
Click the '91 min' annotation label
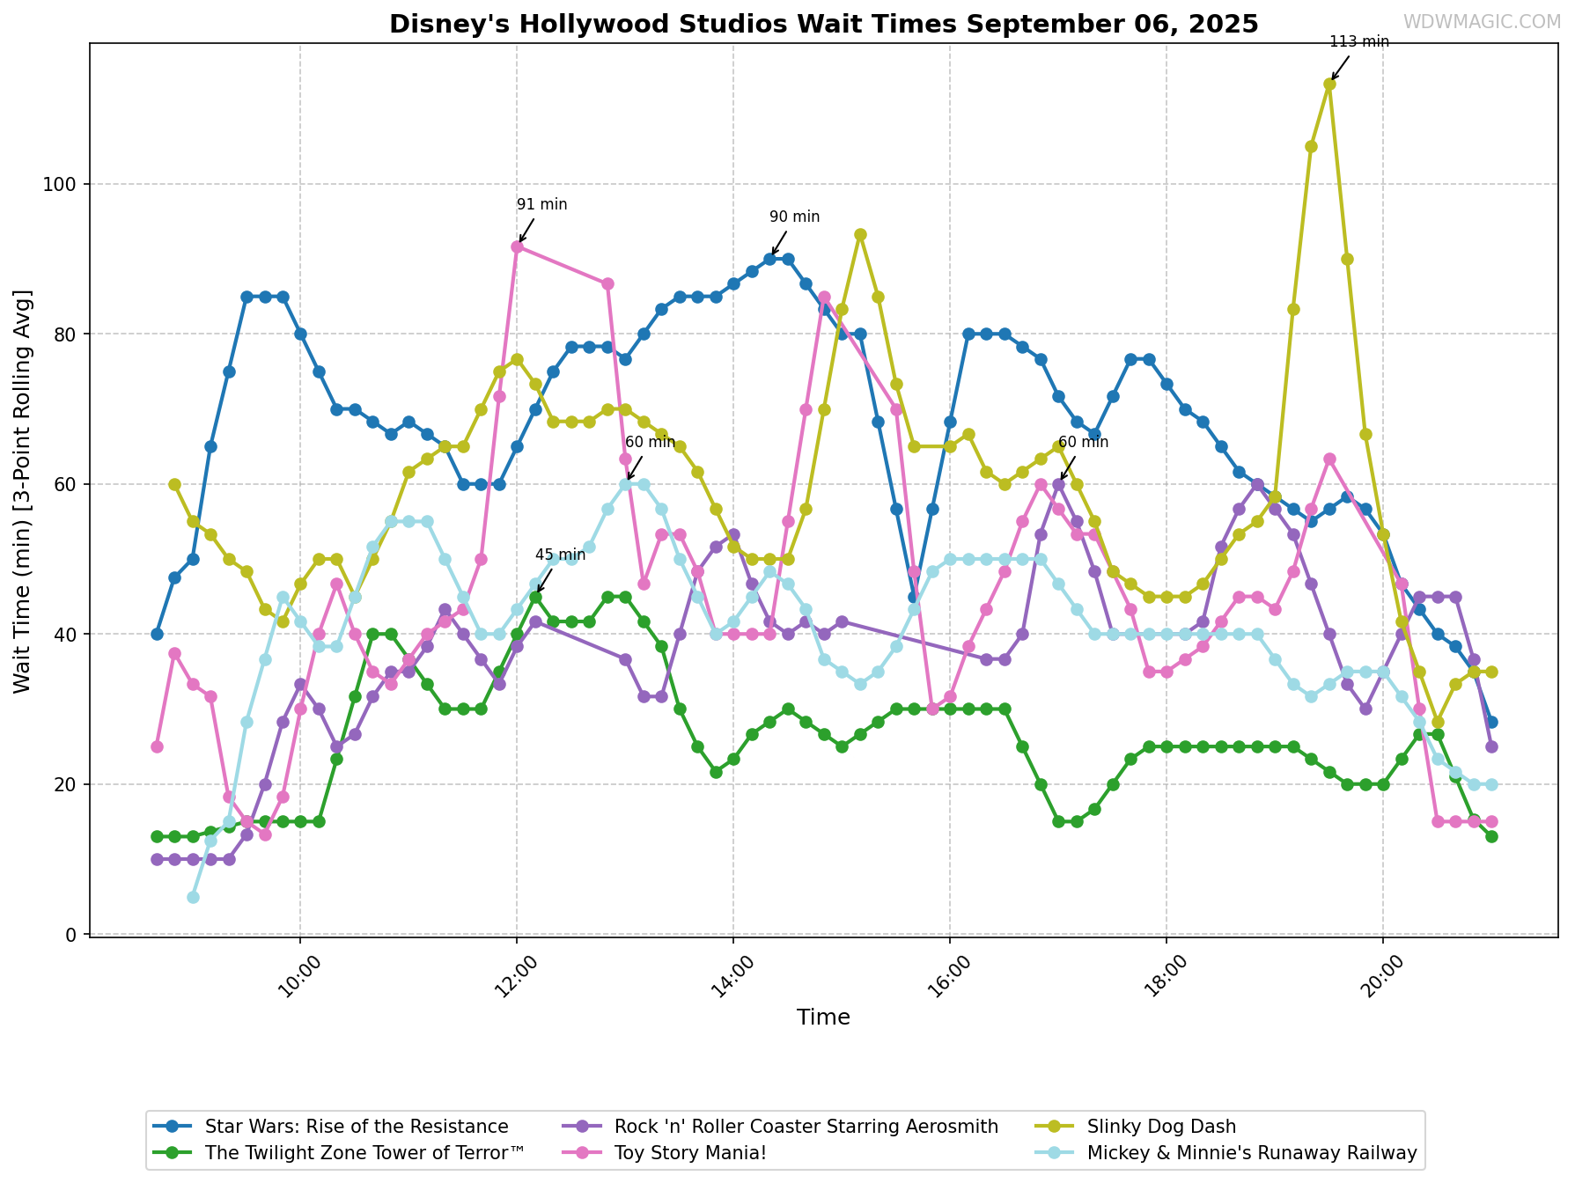point(542,204)
